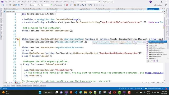Click the CRLF line ending indicator
The width and height of the screenshot is (169, 95).
pos(163,83)
